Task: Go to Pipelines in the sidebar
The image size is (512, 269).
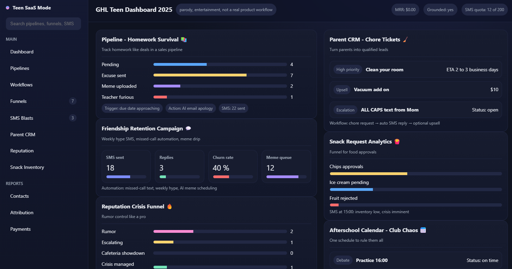Action: [20, 68]
